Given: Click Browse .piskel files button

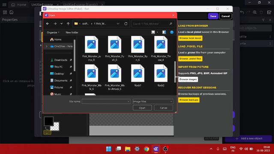Looking at the screenshot, I should tap(190, 59).
